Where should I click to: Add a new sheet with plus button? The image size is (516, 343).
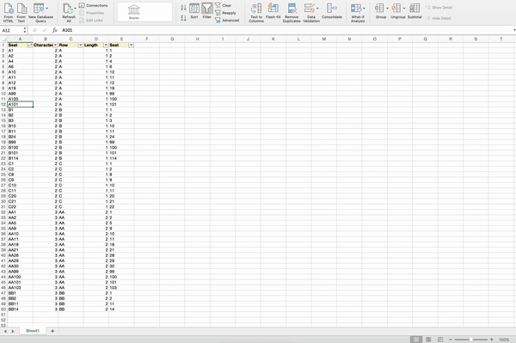[52, 331]
